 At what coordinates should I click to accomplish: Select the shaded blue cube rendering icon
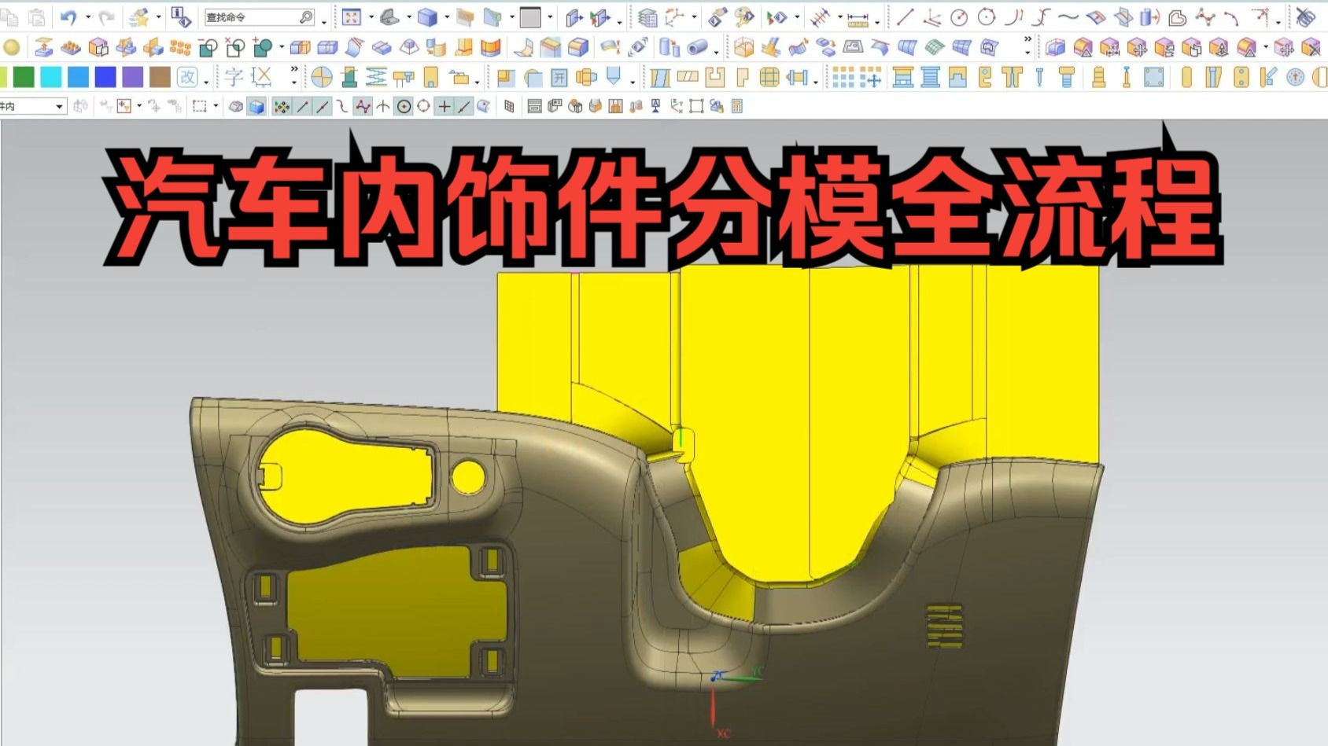click(x=427, y=17)
